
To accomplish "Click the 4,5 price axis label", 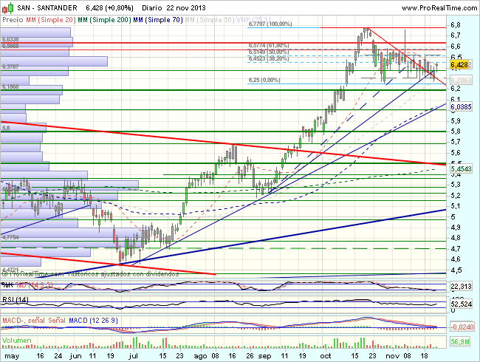I will (456, 270).
